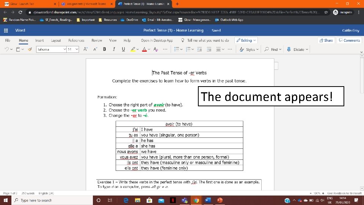Open more paragraph options ellipsis
364x205 pixels.
coord(230,49)
